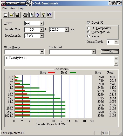Click the 1024.0 row label in chart
The width and height of the screenshot is (123, 136).
coord(9,116)
